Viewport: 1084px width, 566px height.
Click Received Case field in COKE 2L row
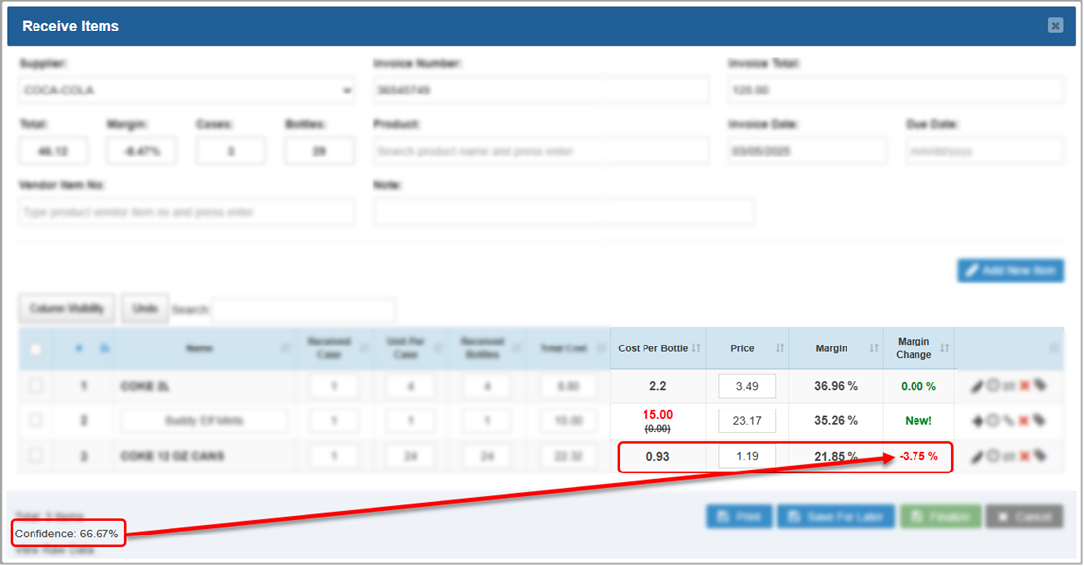[x=334, y=386]
